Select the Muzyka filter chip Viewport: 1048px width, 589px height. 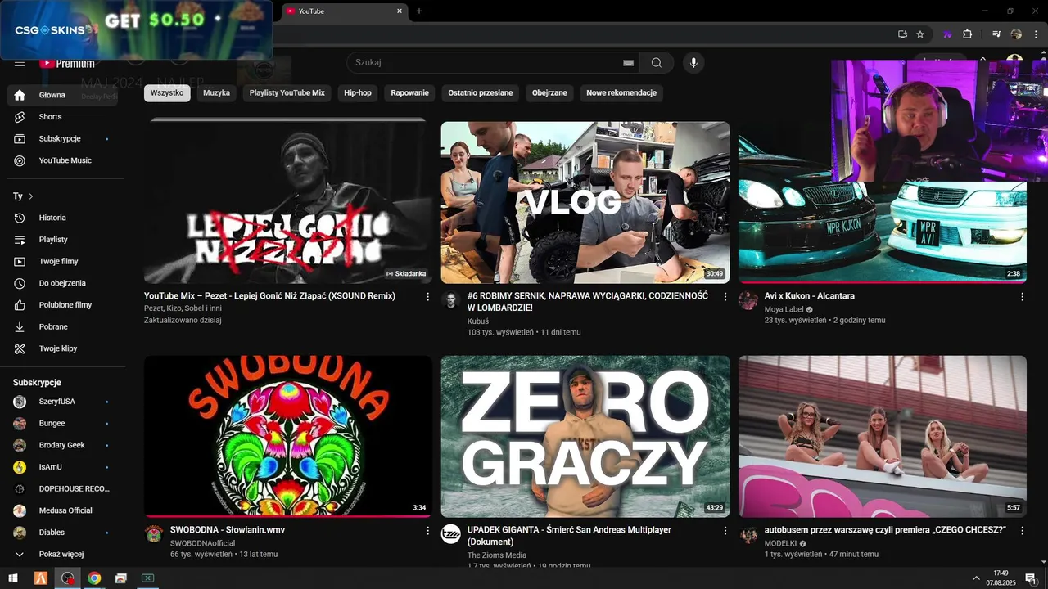[217, 93]
